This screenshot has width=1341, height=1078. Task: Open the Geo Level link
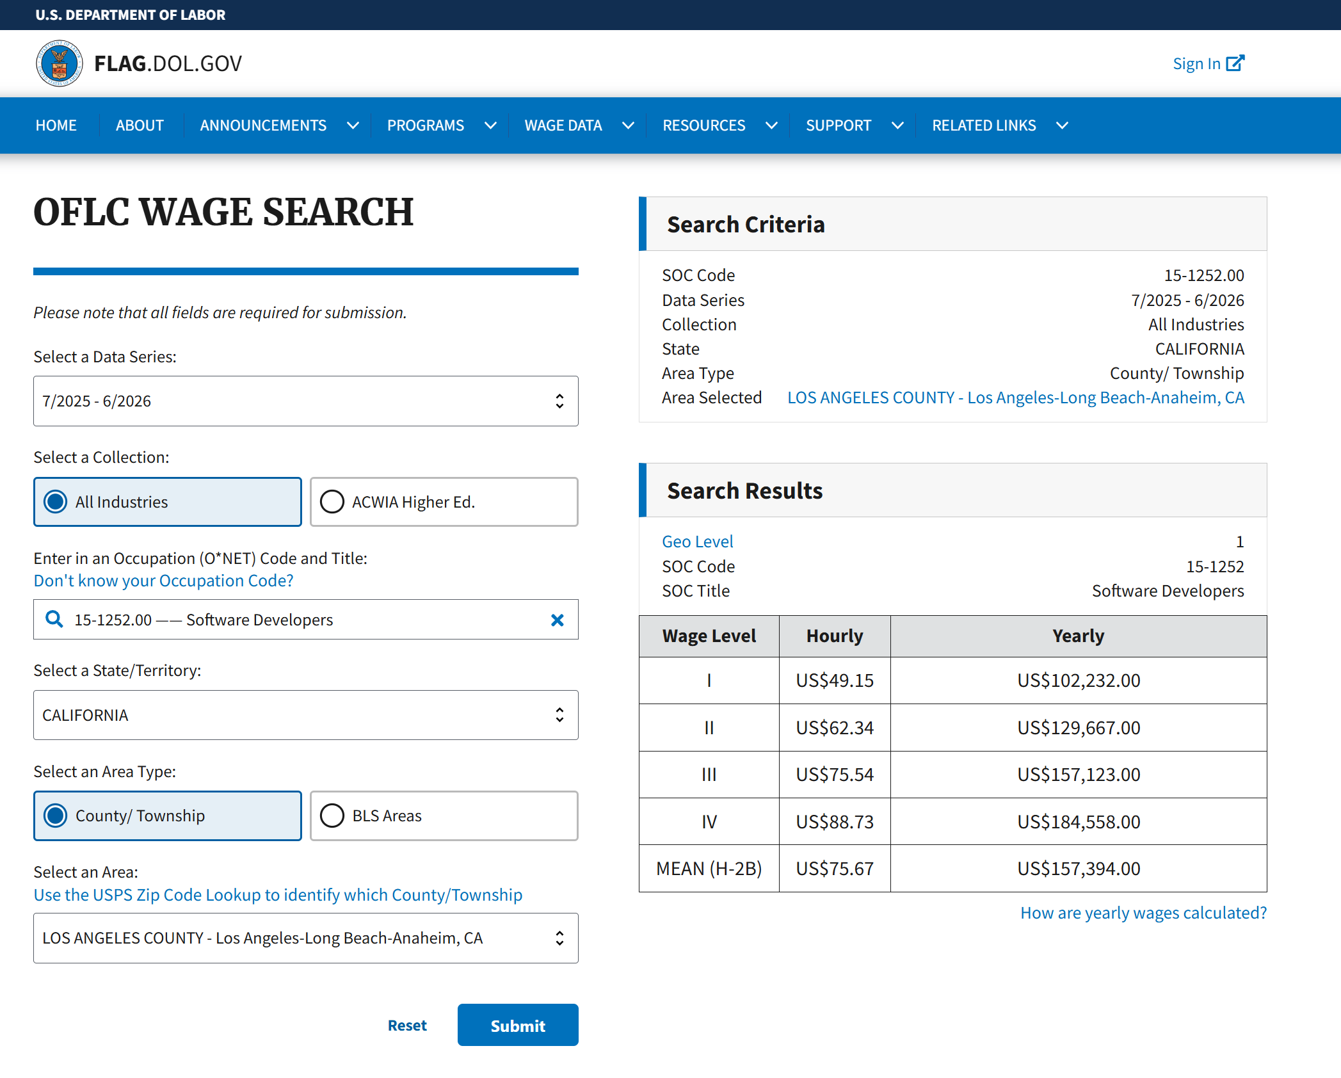click(698, 542)
